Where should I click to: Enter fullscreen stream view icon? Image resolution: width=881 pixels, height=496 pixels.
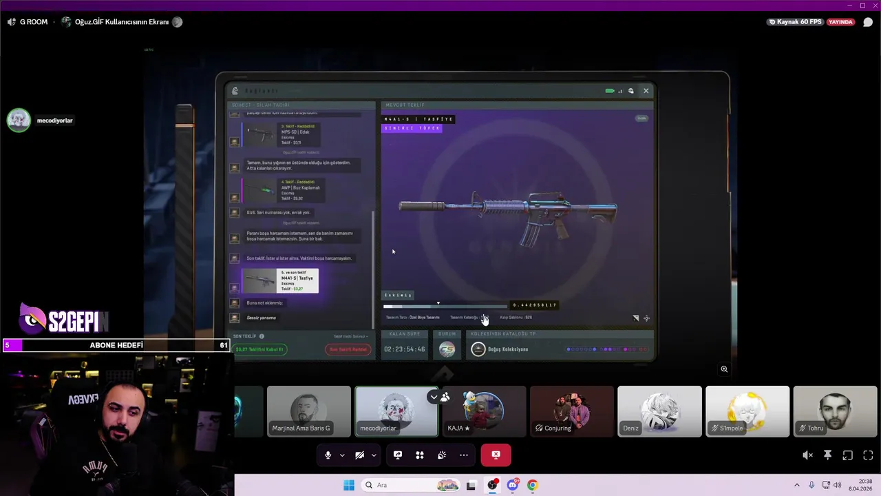tap(868, 455)
